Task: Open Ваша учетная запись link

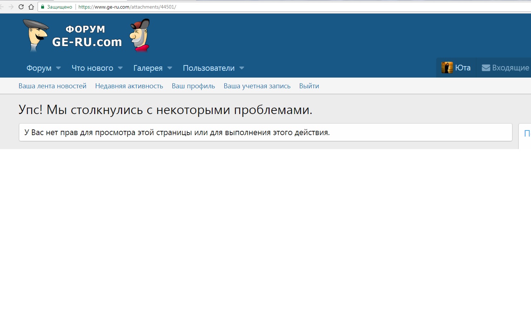Action: [x=257, y=86]
